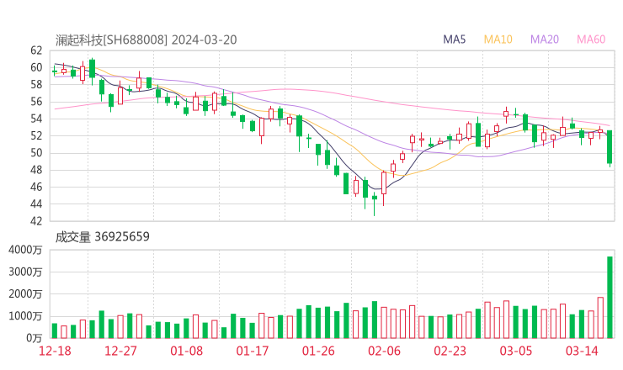Click the 01-08 date axis label

[x=186, y=351]
